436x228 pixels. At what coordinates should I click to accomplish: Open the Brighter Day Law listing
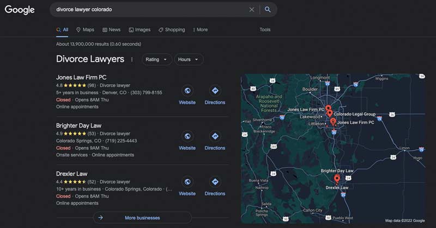[x=78, y=125]
